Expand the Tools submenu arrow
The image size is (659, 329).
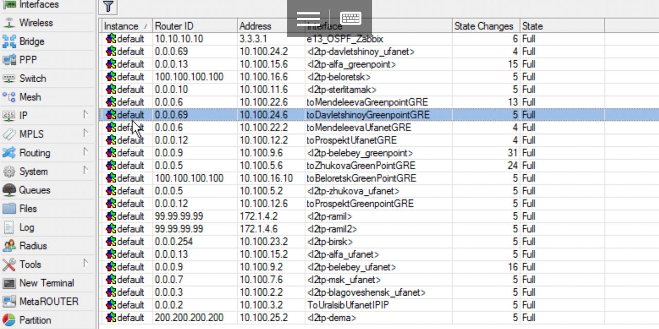pos(86,264)
